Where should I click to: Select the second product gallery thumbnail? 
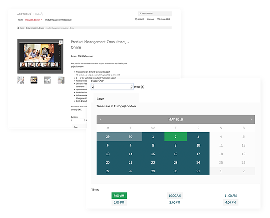coord(34,80)
